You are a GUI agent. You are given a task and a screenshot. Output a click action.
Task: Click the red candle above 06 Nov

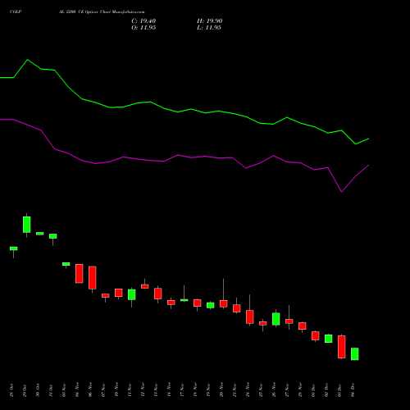coord(93,277)
